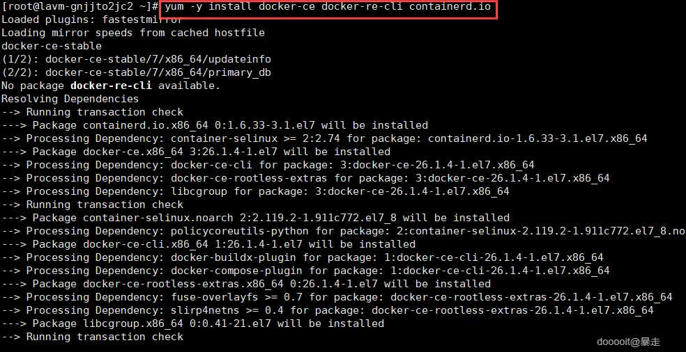Click the libcgroup dependency processing line
686x352 pixels.
click(255, 191)
